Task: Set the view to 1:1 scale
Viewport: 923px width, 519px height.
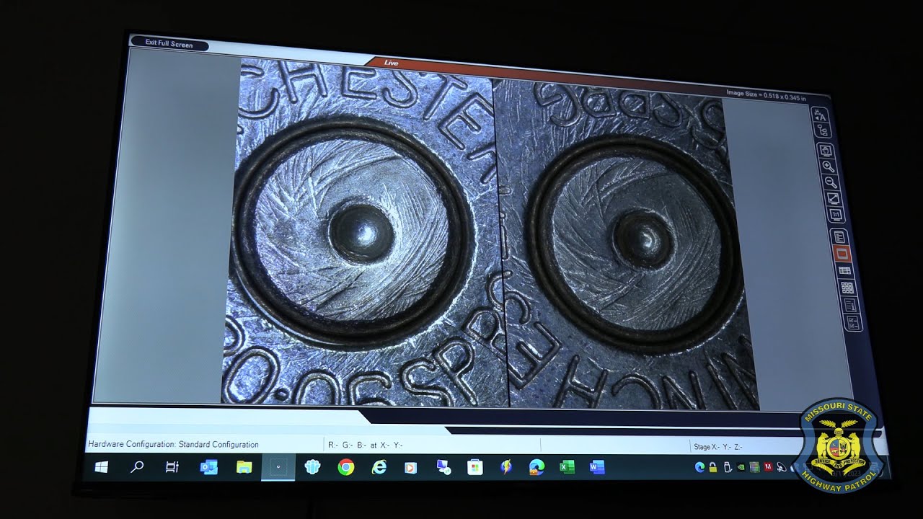Action: (835, 214)
